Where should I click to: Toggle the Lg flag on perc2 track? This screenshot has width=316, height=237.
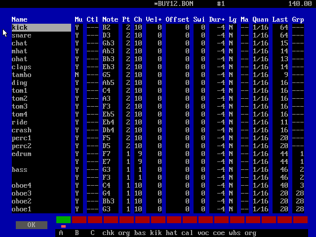click(x=233, y=146)
